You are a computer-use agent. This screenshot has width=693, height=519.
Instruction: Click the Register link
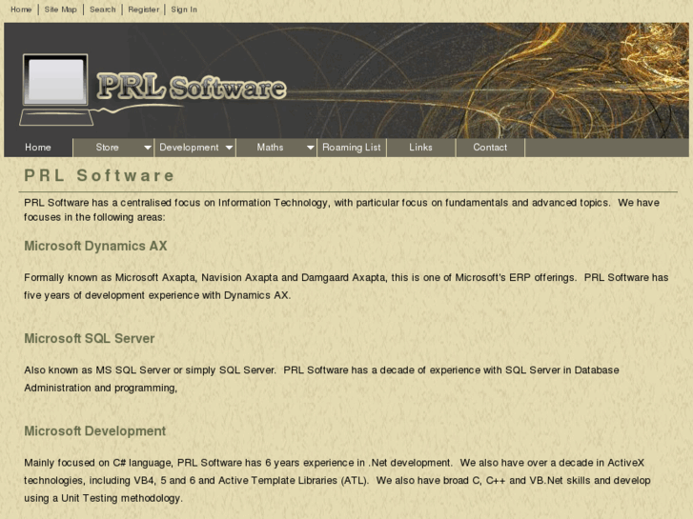click(144, 10)
